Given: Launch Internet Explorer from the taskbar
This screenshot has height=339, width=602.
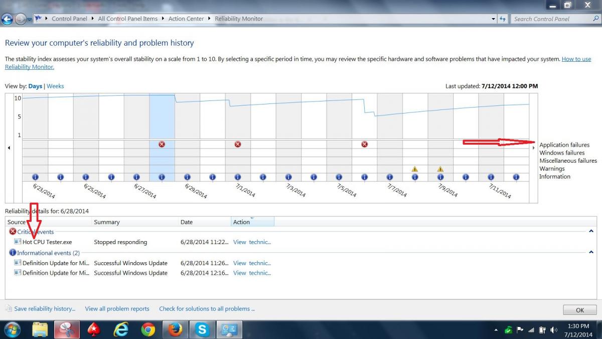Looking at the screenshot, I should (121, 329).
